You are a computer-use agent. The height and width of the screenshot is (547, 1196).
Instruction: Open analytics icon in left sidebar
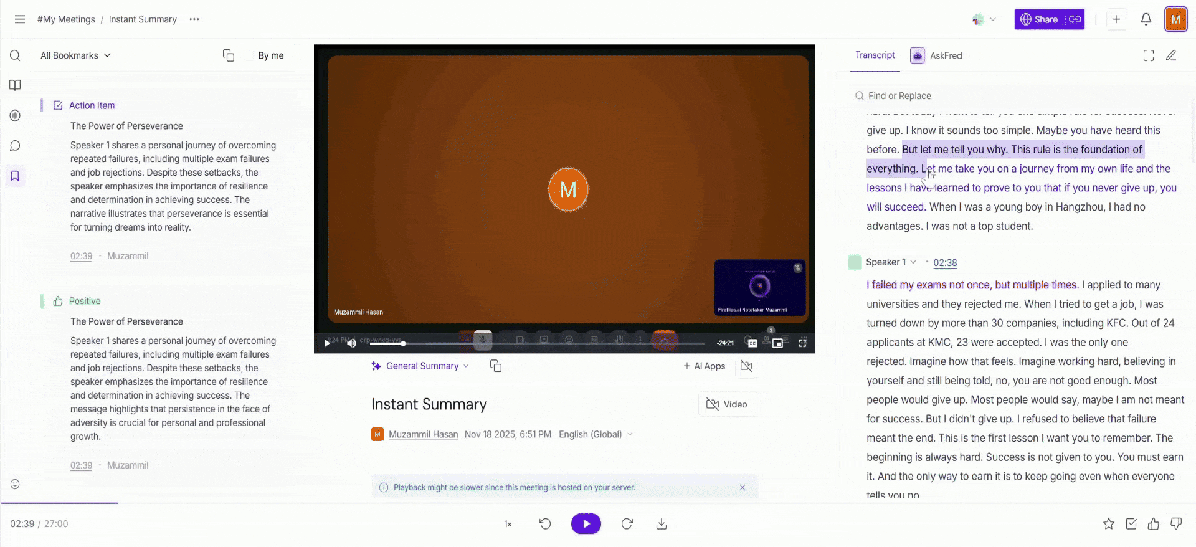(x=16, y=115)
